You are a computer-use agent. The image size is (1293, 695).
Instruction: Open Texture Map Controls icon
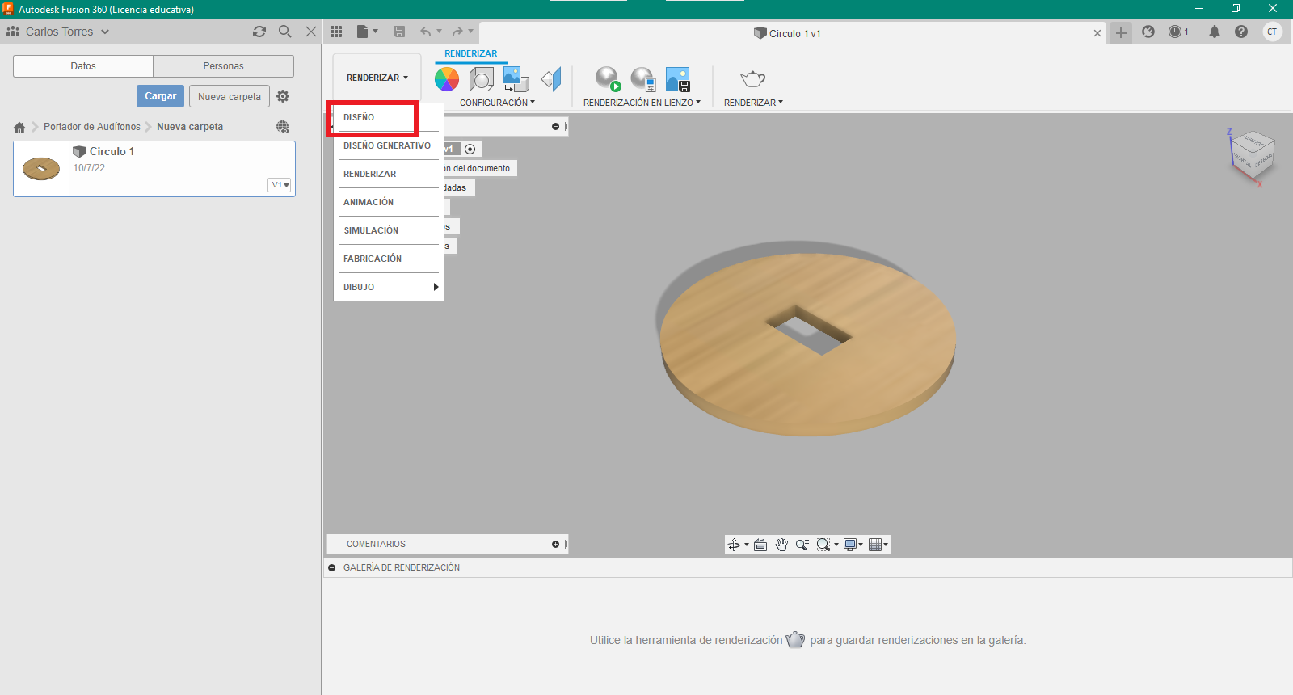pyautogui.click(x=551, y=79)
